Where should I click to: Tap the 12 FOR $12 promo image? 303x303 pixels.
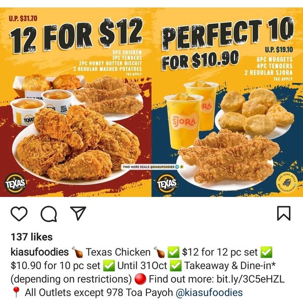76,102
